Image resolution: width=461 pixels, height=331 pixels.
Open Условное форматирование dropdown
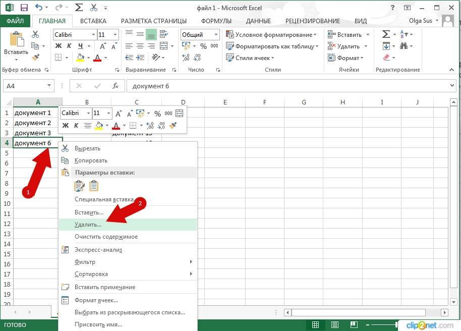(271, 35)
